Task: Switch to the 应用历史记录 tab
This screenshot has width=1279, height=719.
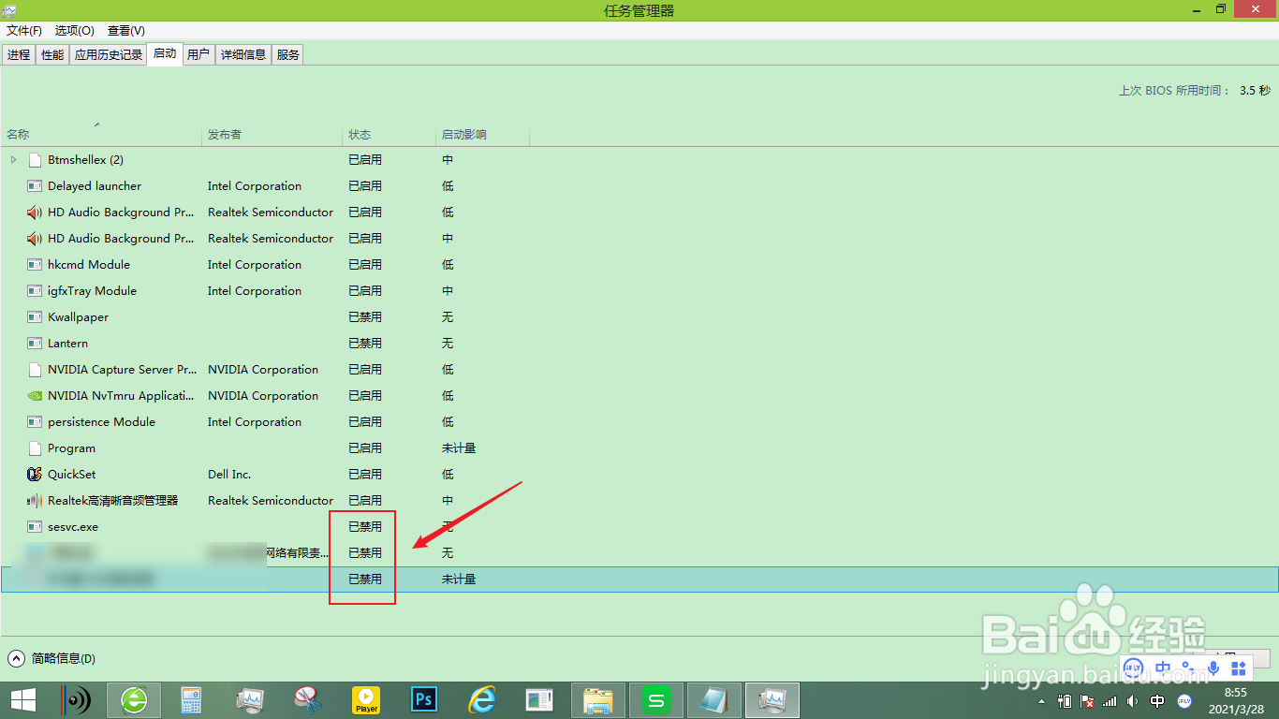Action: click(109, 55)
